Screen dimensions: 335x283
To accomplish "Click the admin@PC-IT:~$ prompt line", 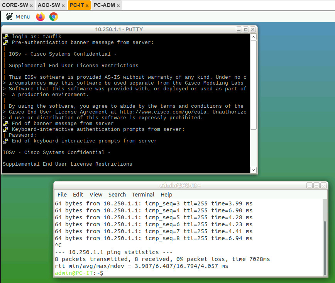I will [x=79, y=273].
